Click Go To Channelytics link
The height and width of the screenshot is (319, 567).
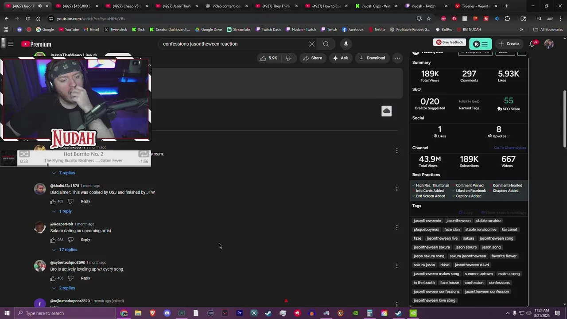tap(510, 148)
